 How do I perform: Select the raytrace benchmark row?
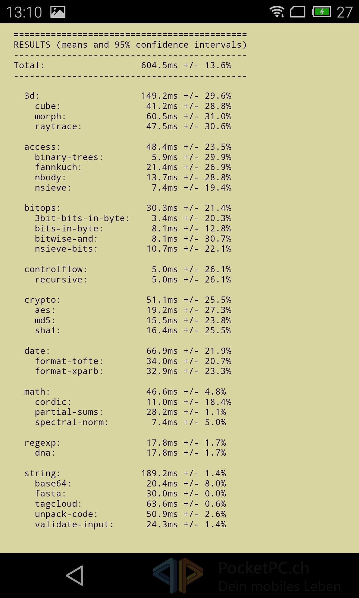[133, 126]
